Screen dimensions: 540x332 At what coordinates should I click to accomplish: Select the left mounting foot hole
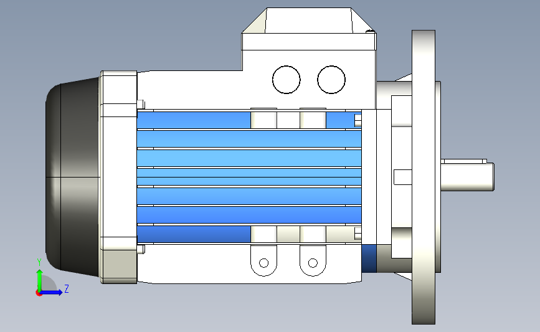click(x=264, y=263)
